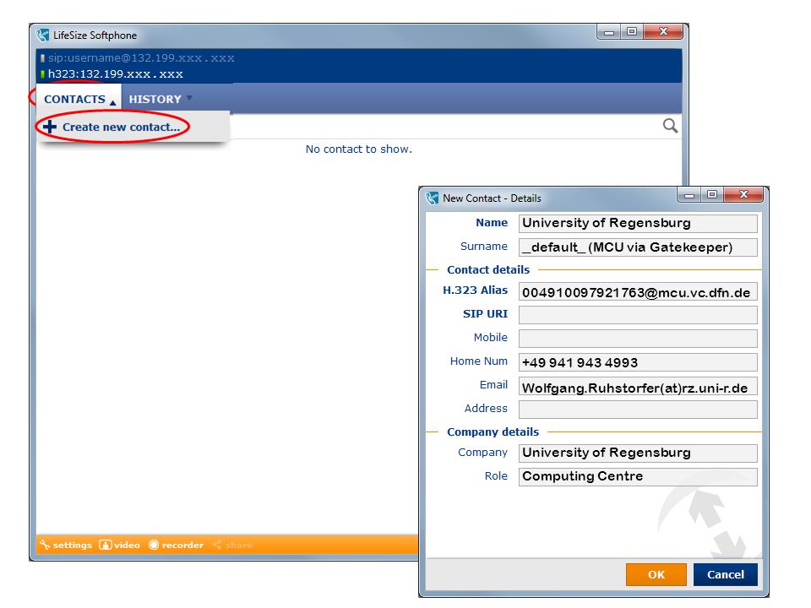Edit the H.323 Alias field
The height and width of the screenshot is (608, 811).
coord(638,291)
